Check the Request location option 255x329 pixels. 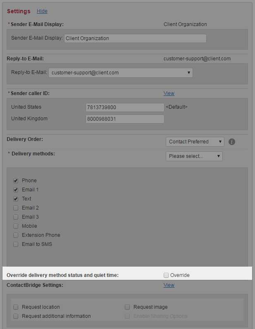point(16,307)
